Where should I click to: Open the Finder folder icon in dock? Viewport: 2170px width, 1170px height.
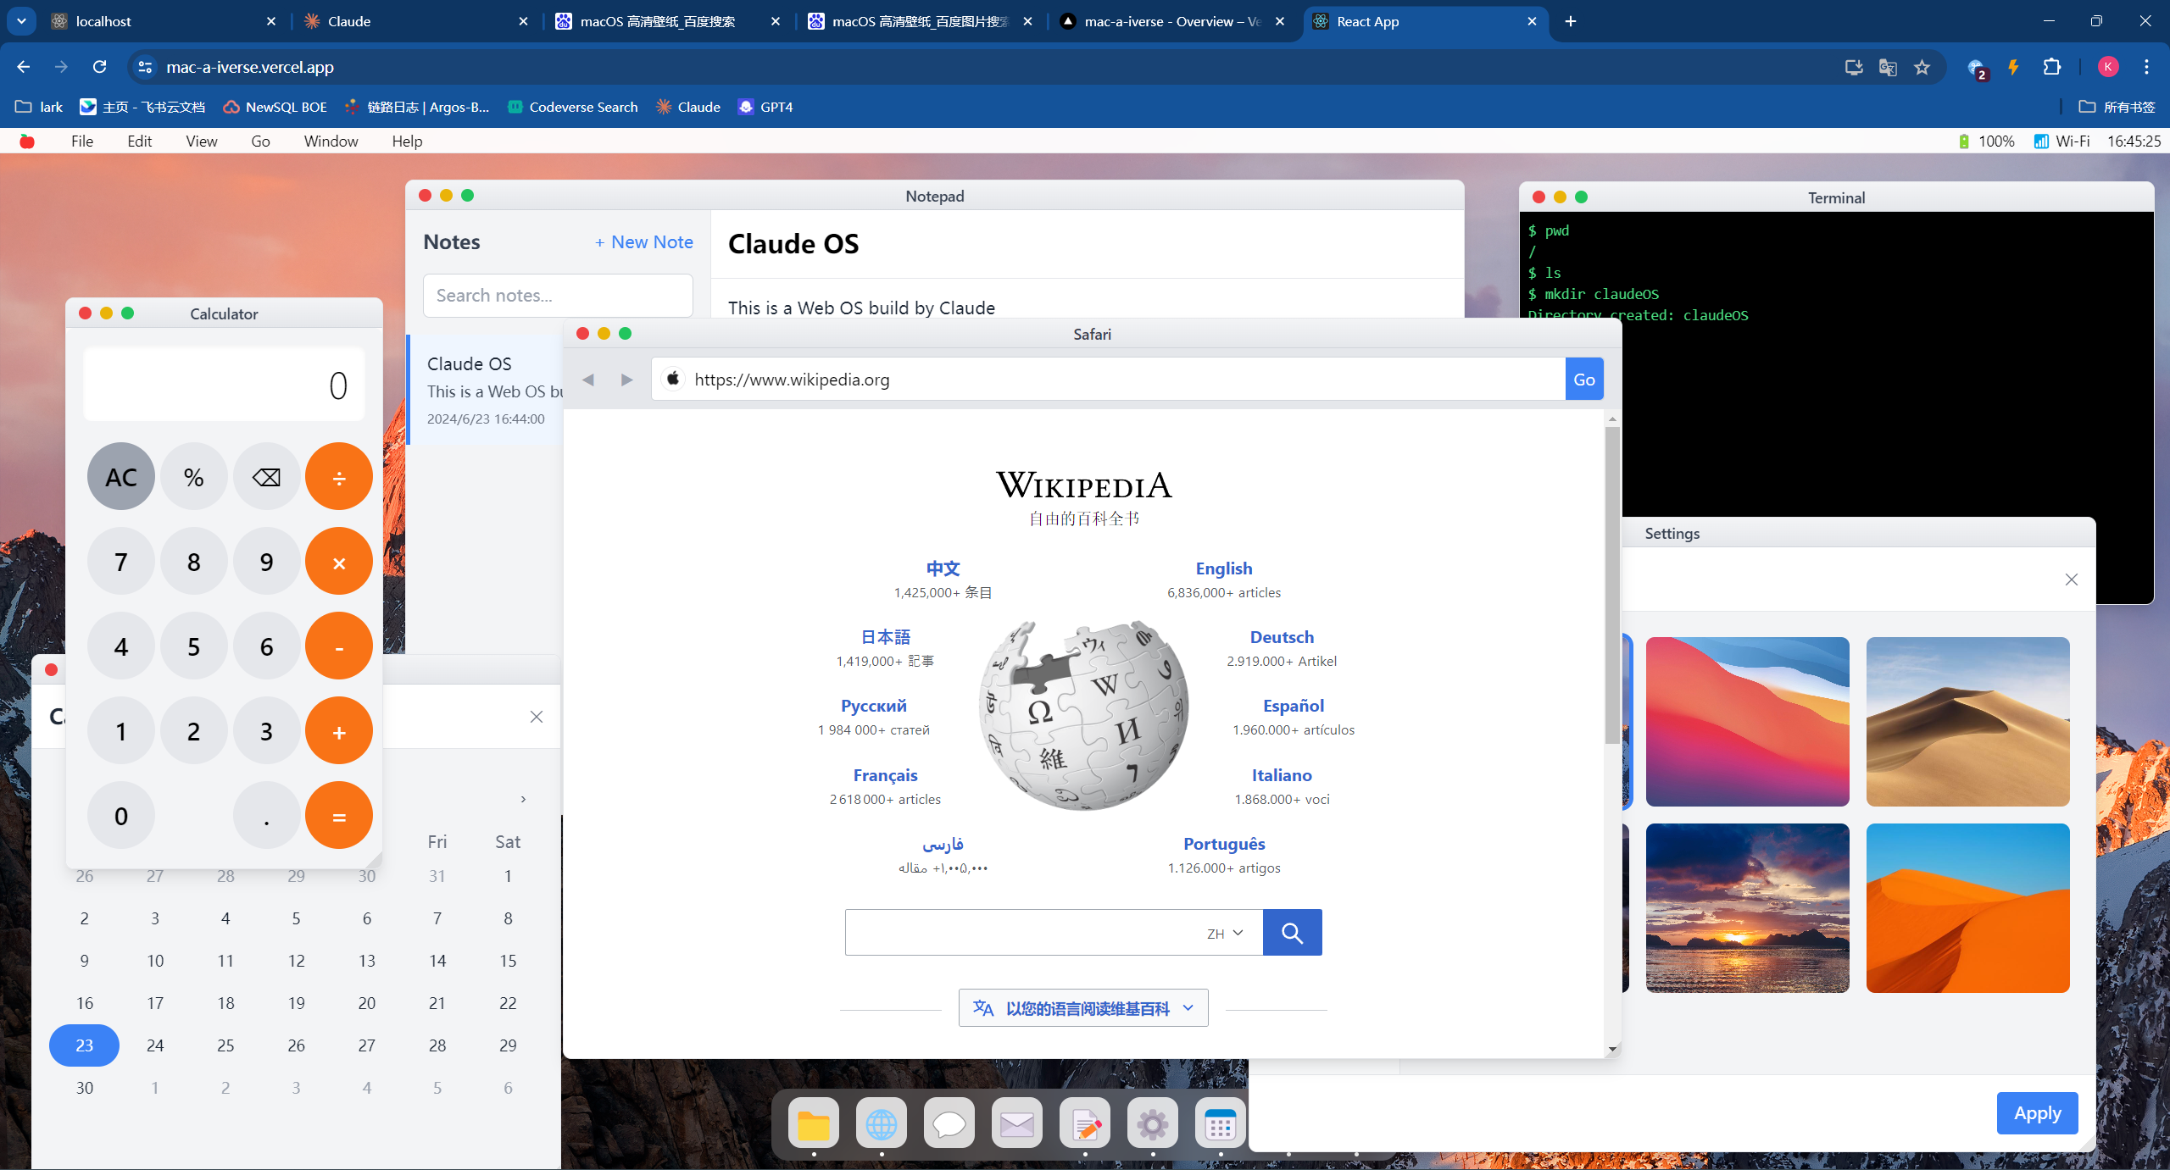(813, 1124)
